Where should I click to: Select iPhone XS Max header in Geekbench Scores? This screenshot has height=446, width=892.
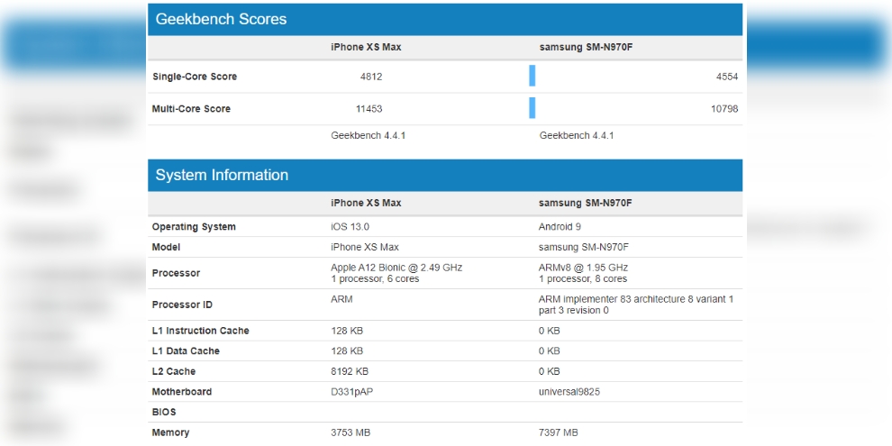point(366,47)
